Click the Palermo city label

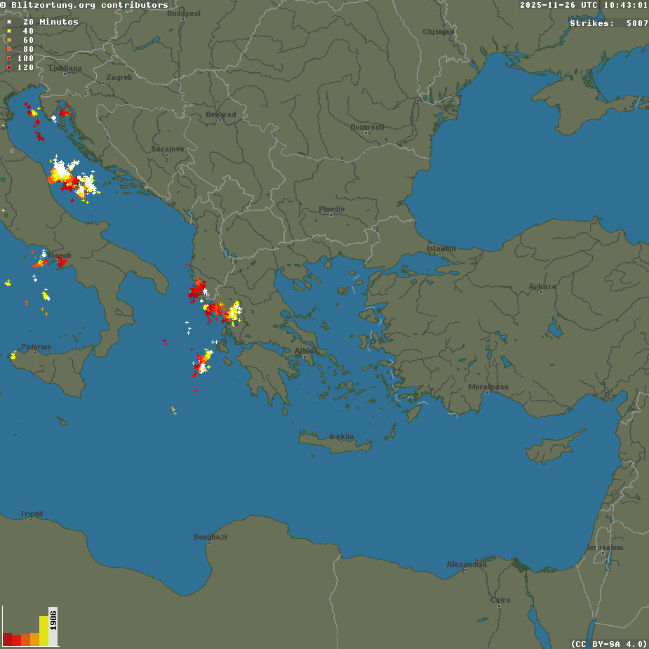click(x=36, y=347)
